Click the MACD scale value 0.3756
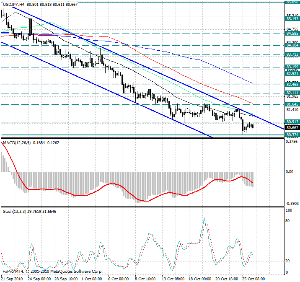This screenshot has height=282, width=300. 292,141
